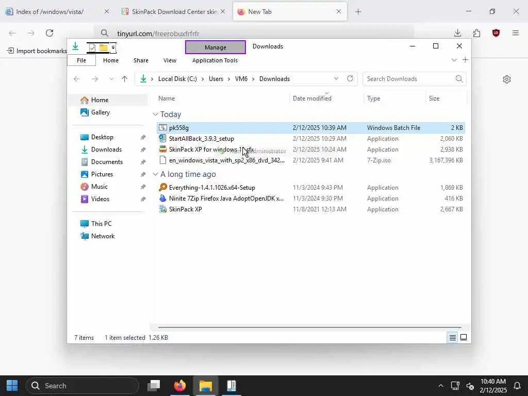Select the Manage contextual tab
The image size is (528, 396).
[216, 47]
